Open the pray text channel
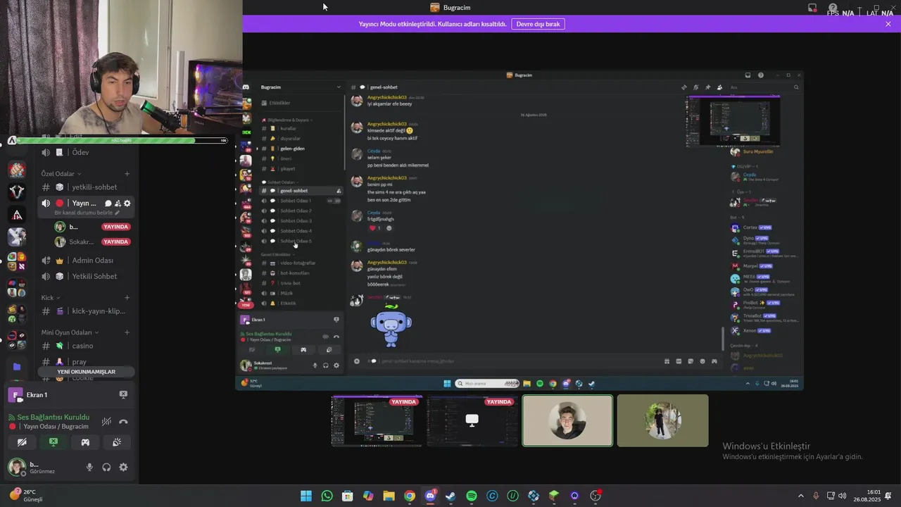Image resolution: width=901 pixels, height=507 pixels. [x=85, y=362]
